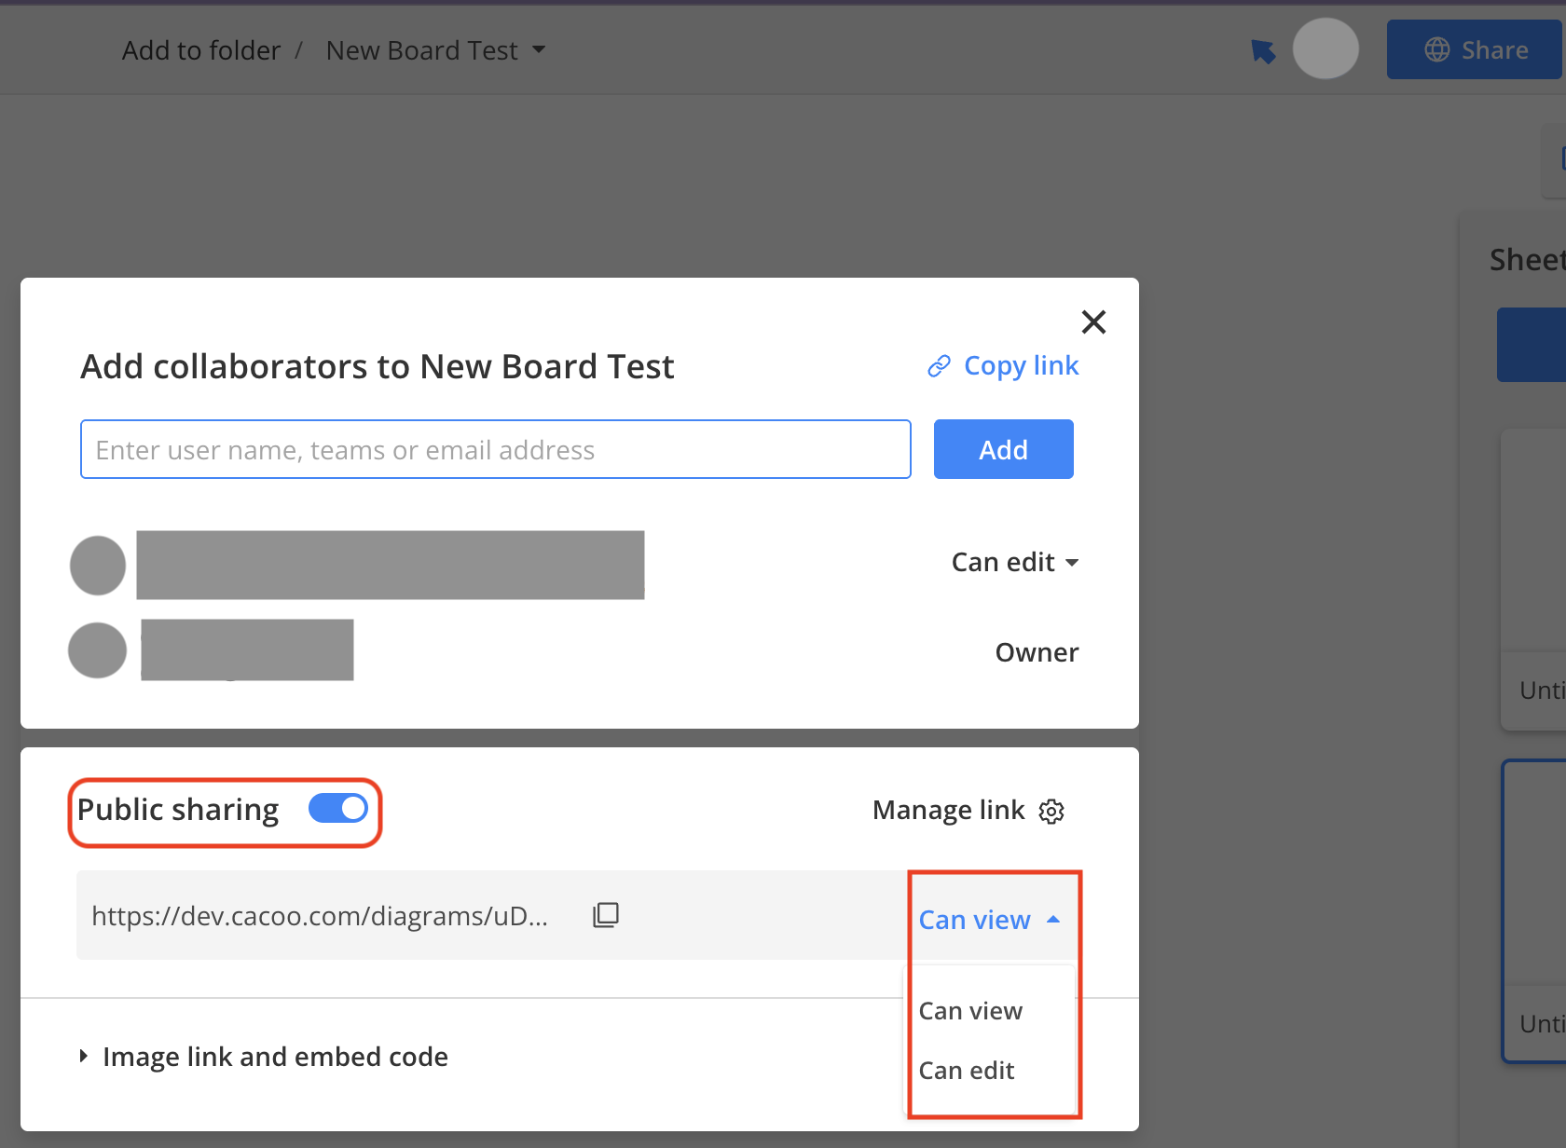Image resolution: width=1566 pixels, height=1148 pixels.
Task: Focus the user name or email field
Action: [x=496, y=449]
